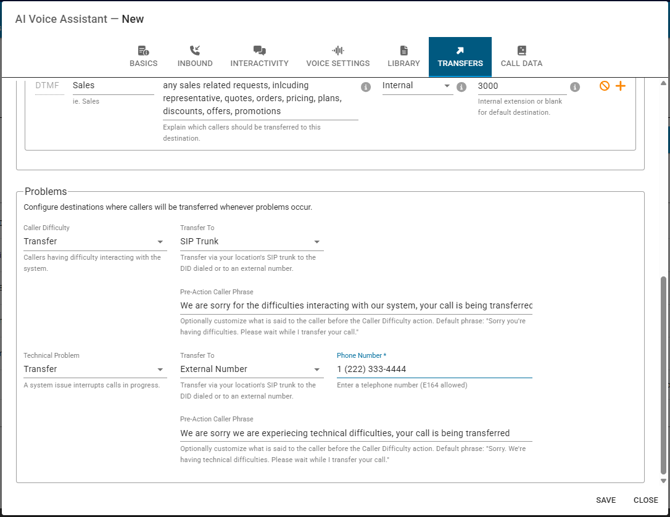The height and width of the screenshot is (517, 670).
Task: Expand the Caller Difficulty dropdown
Action: click(x=94, y=242)
